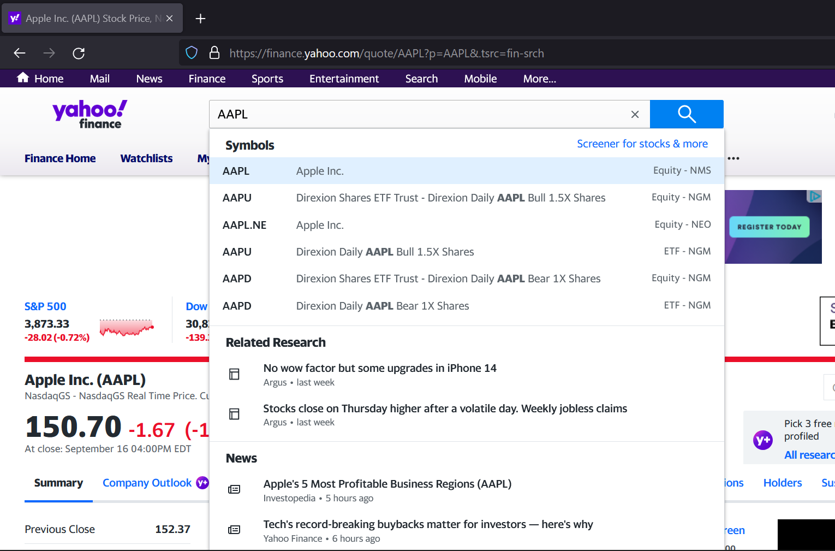835x551 pixels.
Task: Open Screener for stocks & more link
Action: pyautogui.click(x=642, y=144)
